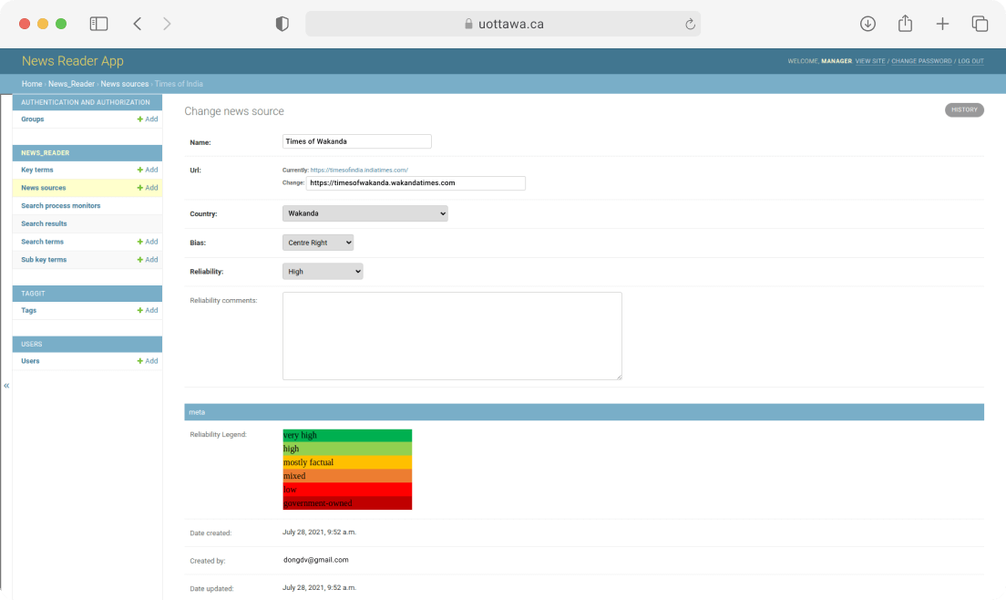
Task: Open the browser downloads icon
Action: tap(867, 24)
